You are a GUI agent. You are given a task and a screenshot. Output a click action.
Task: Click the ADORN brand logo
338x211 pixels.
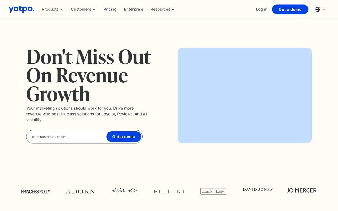81,191
